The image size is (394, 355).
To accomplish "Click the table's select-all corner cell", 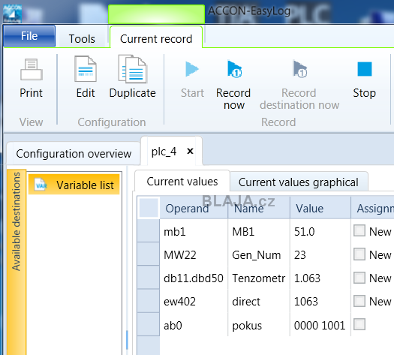I will [149, 208].
